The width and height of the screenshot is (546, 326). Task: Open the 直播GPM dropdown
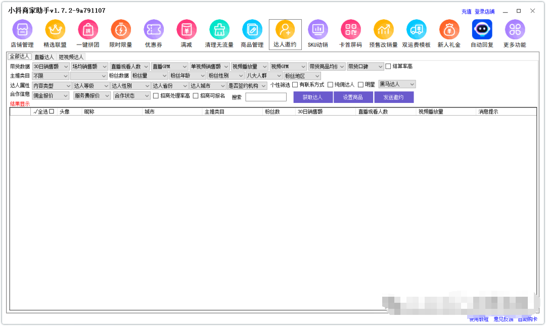click(169, 67)
